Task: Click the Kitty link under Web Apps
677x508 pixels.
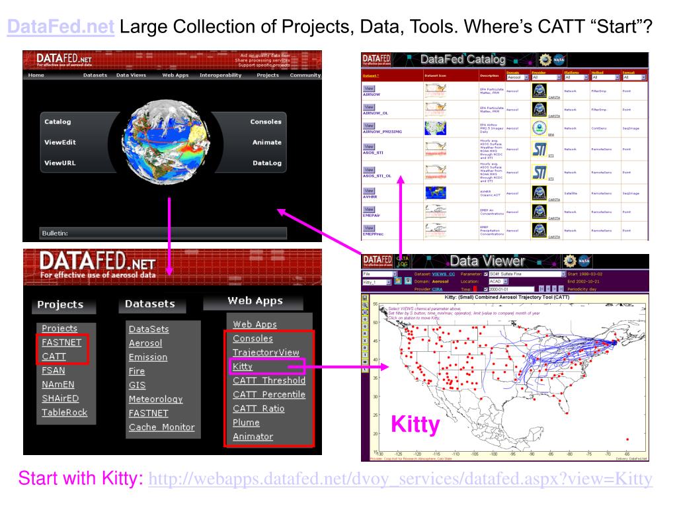Action: [x=243, y=366]
